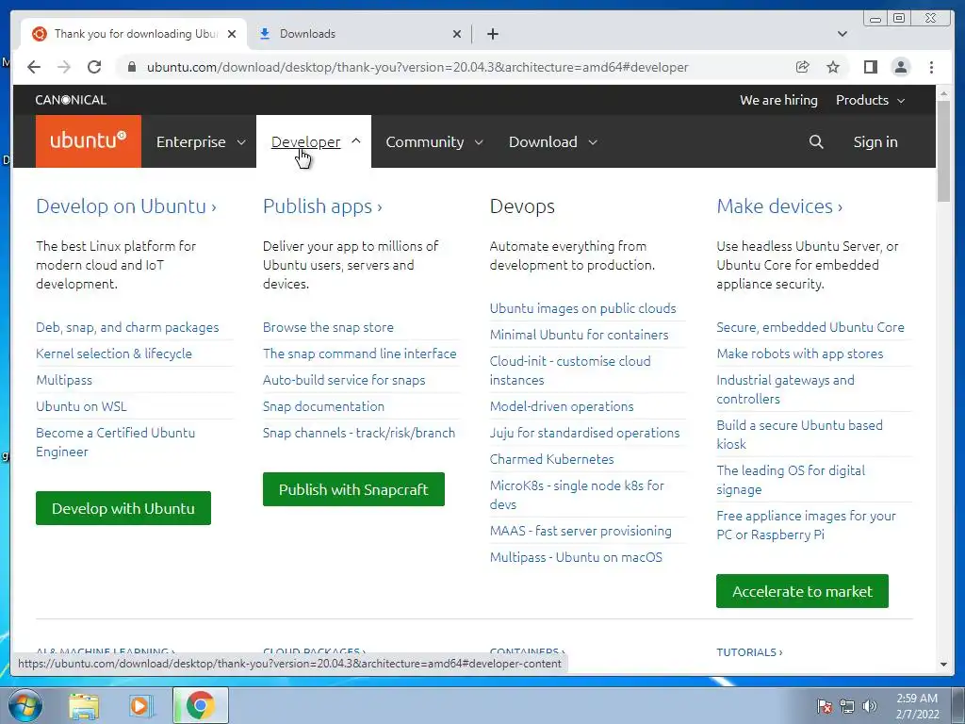Open the Develop on Ubuntu heading link
This screenshot has height=724, width=965.
click(x=126, y=206)
